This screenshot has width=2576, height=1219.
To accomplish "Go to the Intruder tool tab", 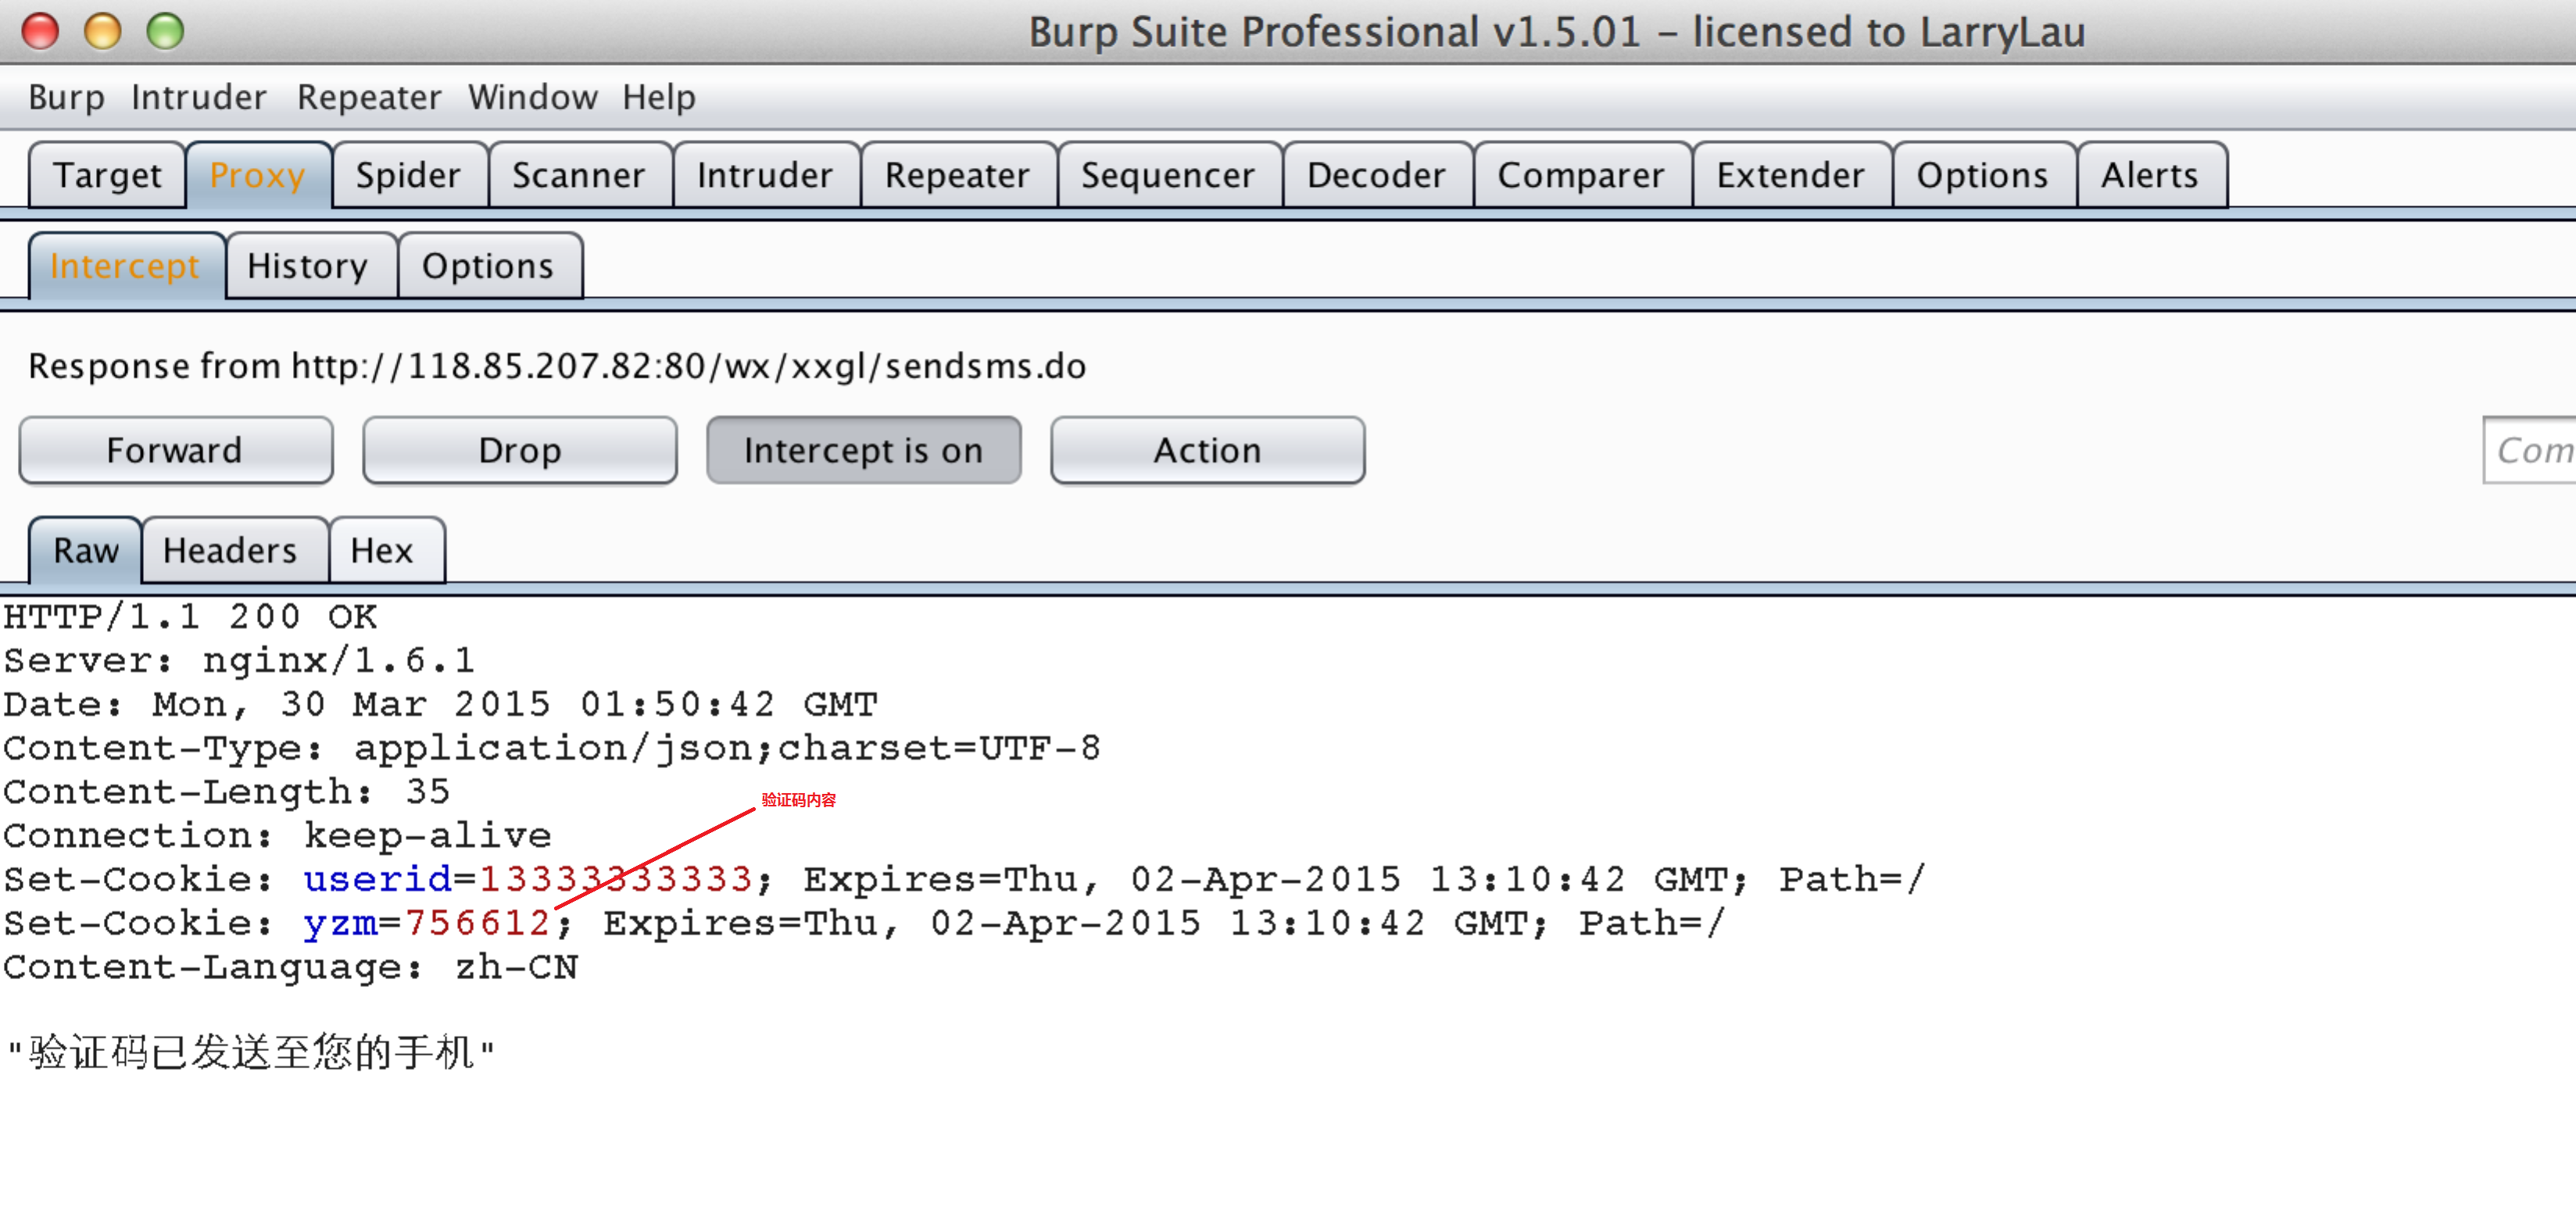I will click(x=765, y=175).
